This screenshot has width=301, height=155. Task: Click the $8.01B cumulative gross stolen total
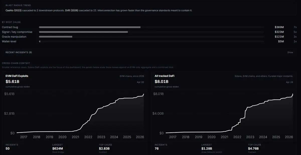click(162, 81)
